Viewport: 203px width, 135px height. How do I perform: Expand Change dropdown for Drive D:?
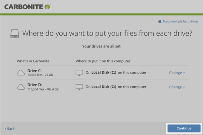tap(177, 87)
